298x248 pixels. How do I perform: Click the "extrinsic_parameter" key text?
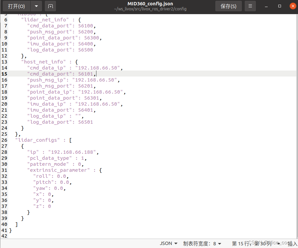(59, 170)
